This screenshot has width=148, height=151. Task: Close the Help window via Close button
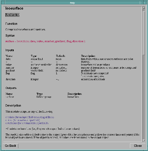(138, 146)
